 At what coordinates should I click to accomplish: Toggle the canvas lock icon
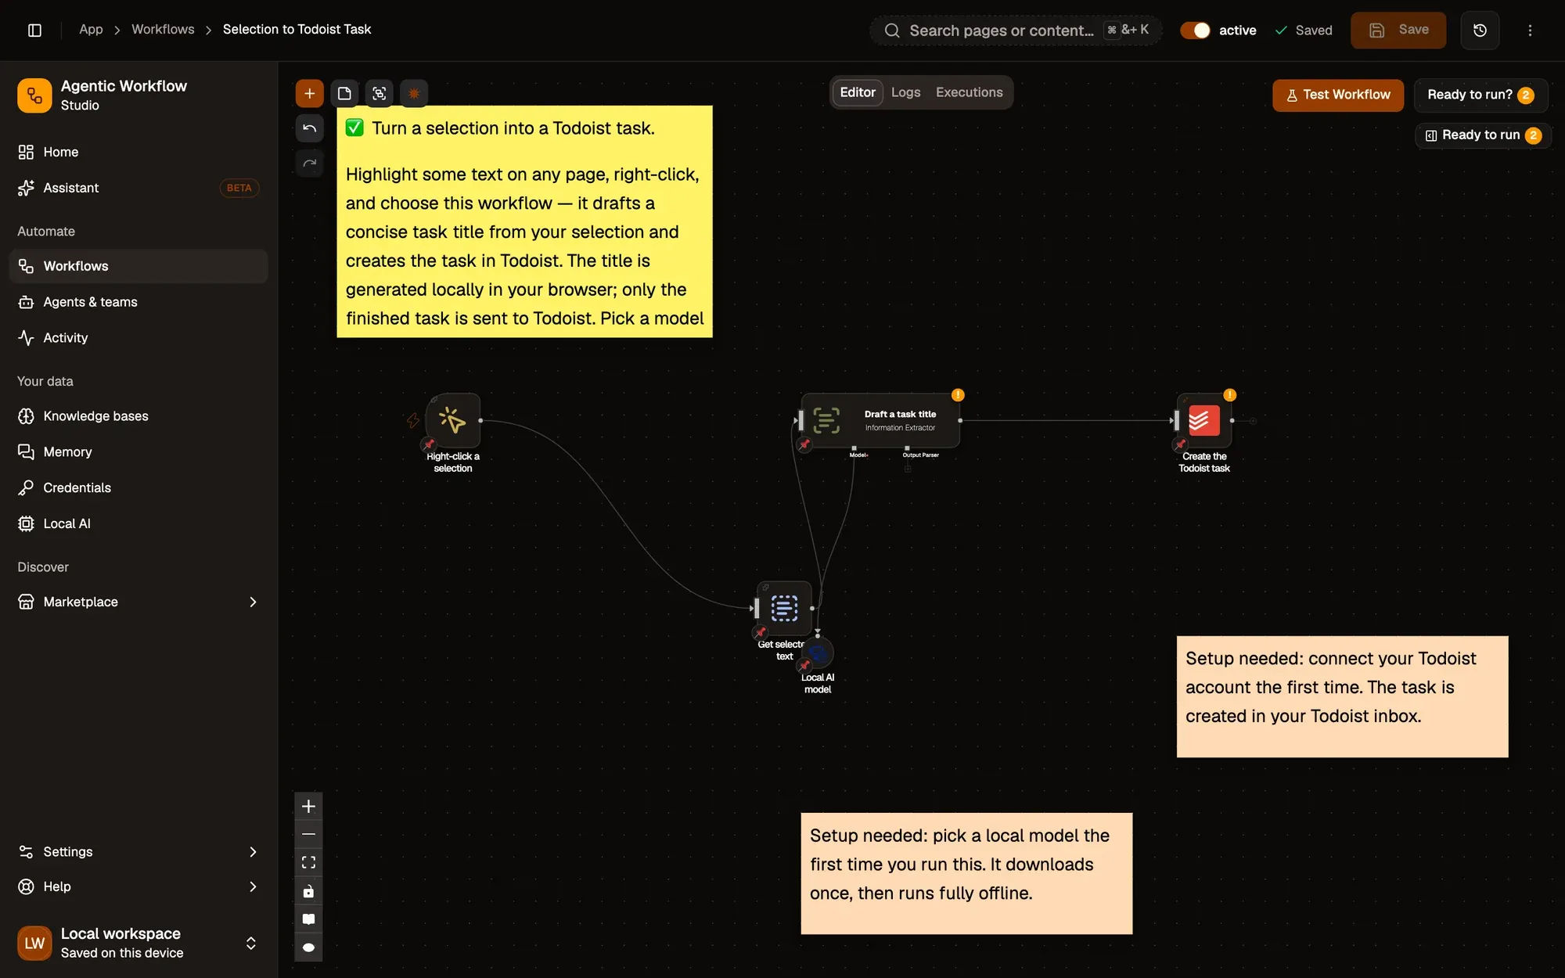point(308,890)
